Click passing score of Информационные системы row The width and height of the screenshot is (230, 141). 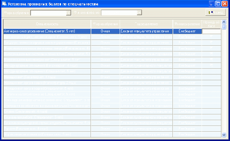[211, 54]
